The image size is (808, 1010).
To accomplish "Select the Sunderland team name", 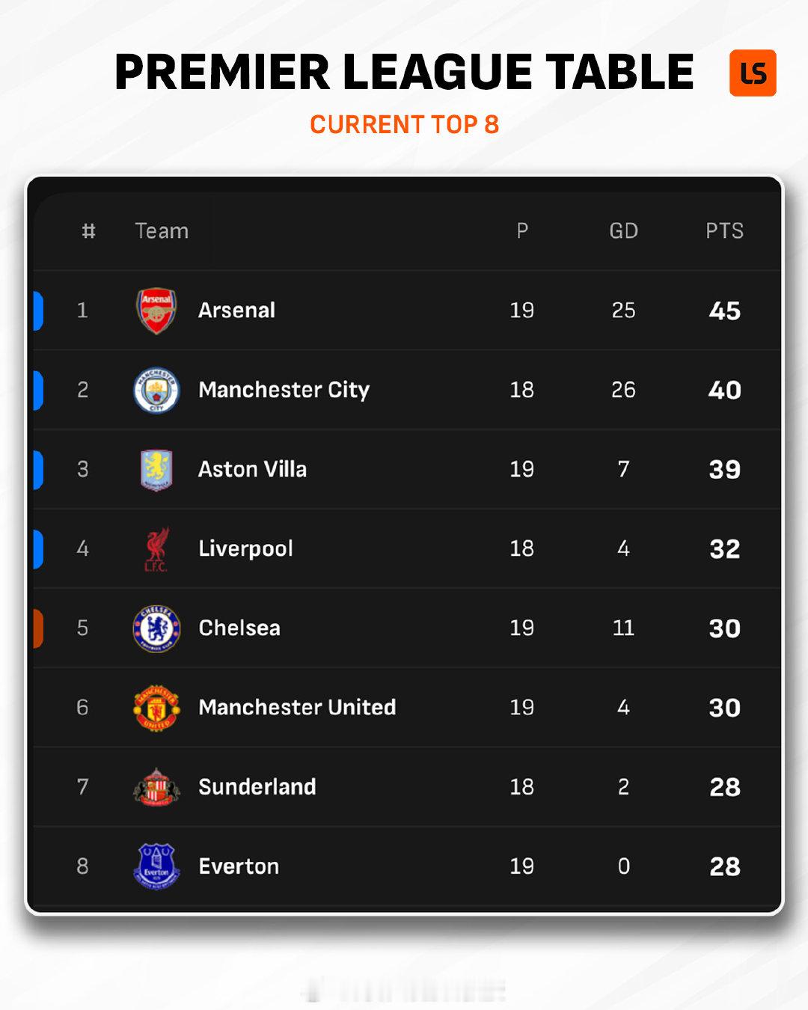I will pyautogui.click(x=257, y=787).
